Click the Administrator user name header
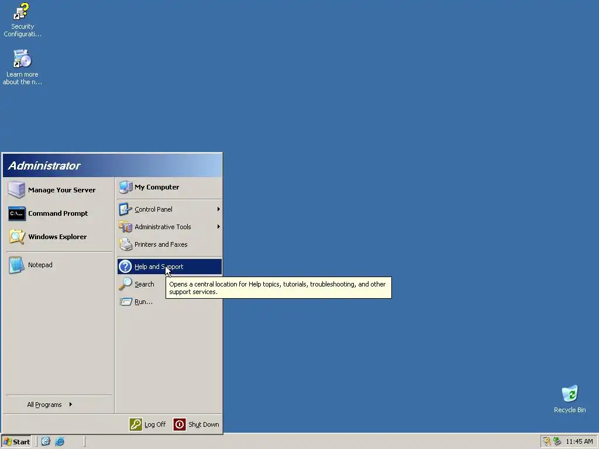Image resolution: width=599 pixels, height=449 pixels. coord(44,165)
